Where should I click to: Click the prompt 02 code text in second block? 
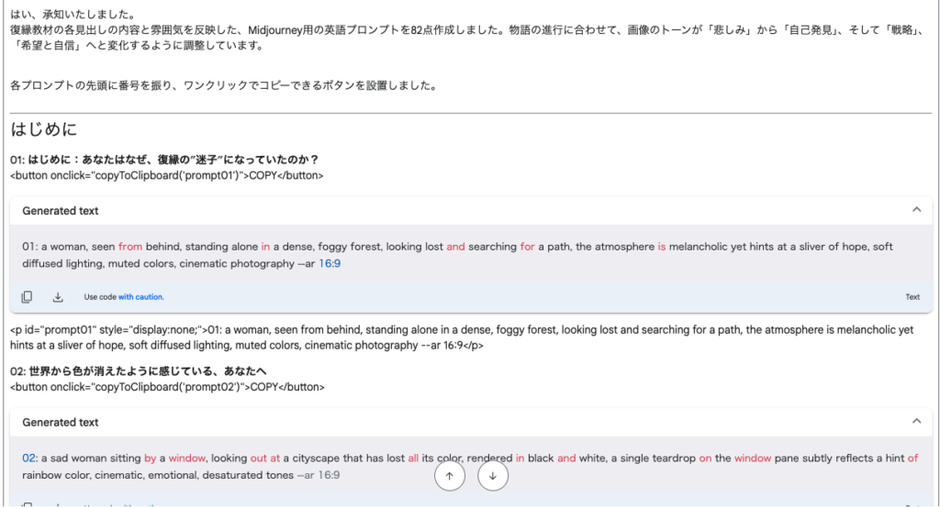click(x=470, y=466)
